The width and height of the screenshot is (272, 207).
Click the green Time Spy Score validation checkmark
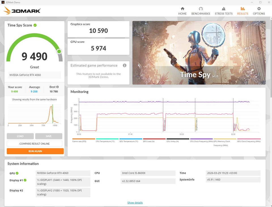35,25
